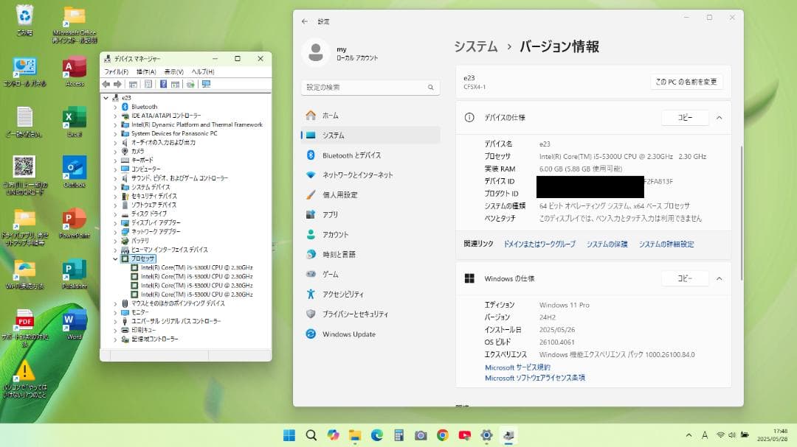Expand the ディスクドライブ node
The width and height of the screenshot is (797, 447).
click(x=115, y=214)
